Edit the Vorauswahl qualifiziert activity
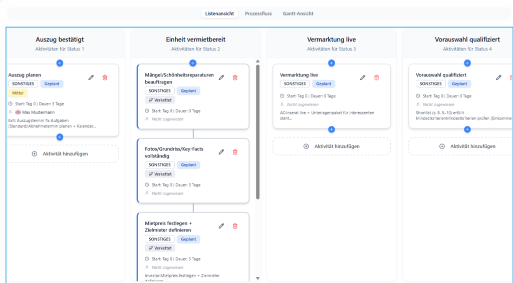 (x=498, y=77)
